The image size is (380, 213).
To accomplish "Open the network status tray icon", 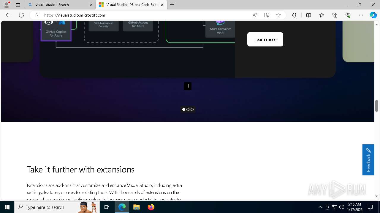I will pos(335,207).
